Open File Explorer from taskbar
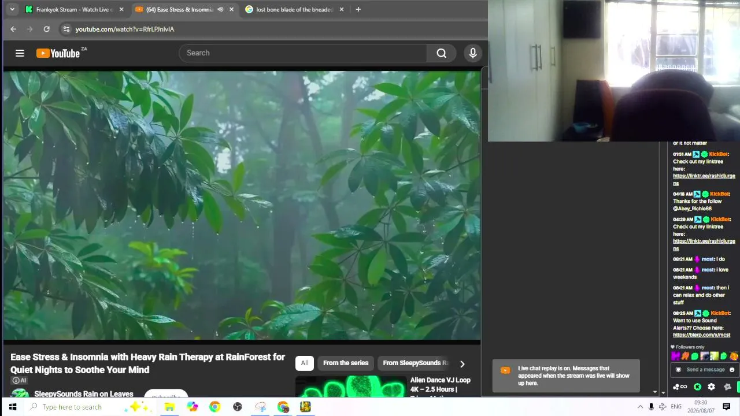Viewport: 740px width, 416px height. [x=169, y=407]
